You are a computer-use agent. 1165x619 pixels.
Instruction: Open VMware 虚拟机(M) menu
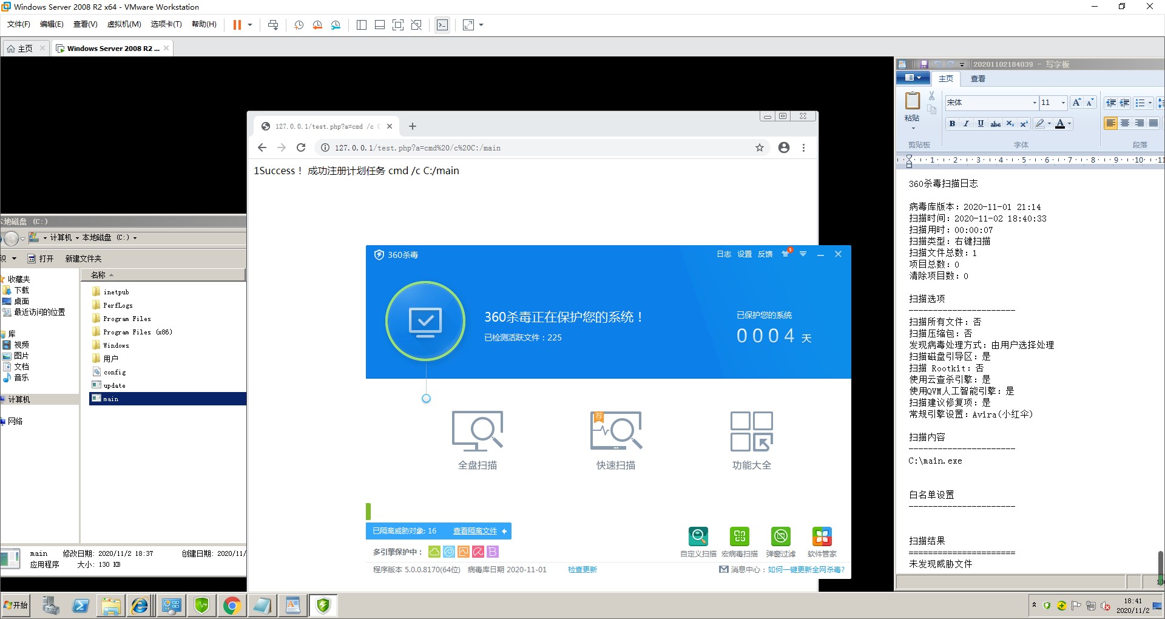pyautogui.click(x=124, y=24)
